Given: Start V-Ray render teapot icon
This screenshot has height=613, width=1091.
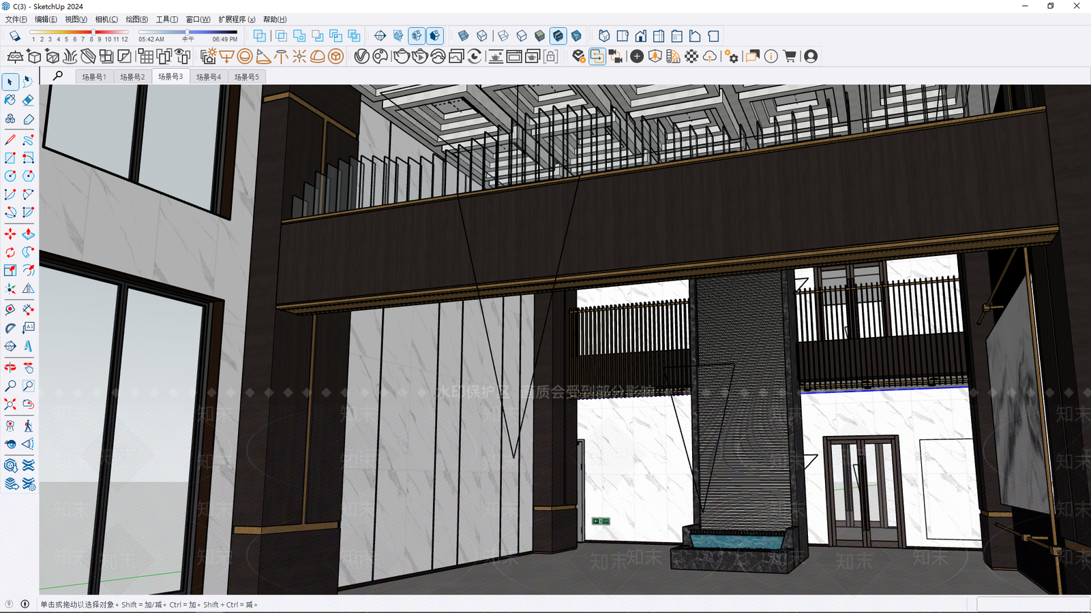Looking at the screenshot, I should (x=401, y=57).
